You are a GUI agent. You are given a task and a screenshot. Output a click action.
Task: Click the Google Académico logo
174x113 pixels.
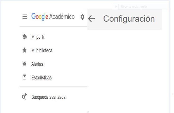(x=53, y=17)
